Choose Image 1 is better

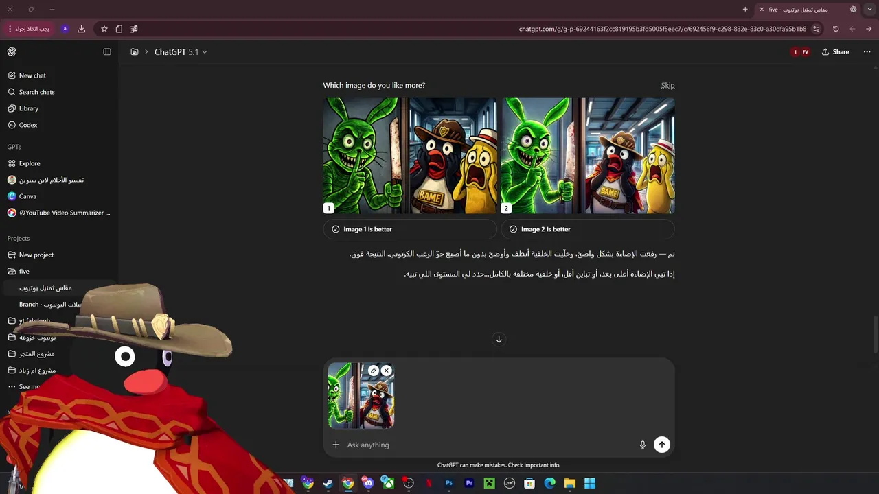[410, 229]
